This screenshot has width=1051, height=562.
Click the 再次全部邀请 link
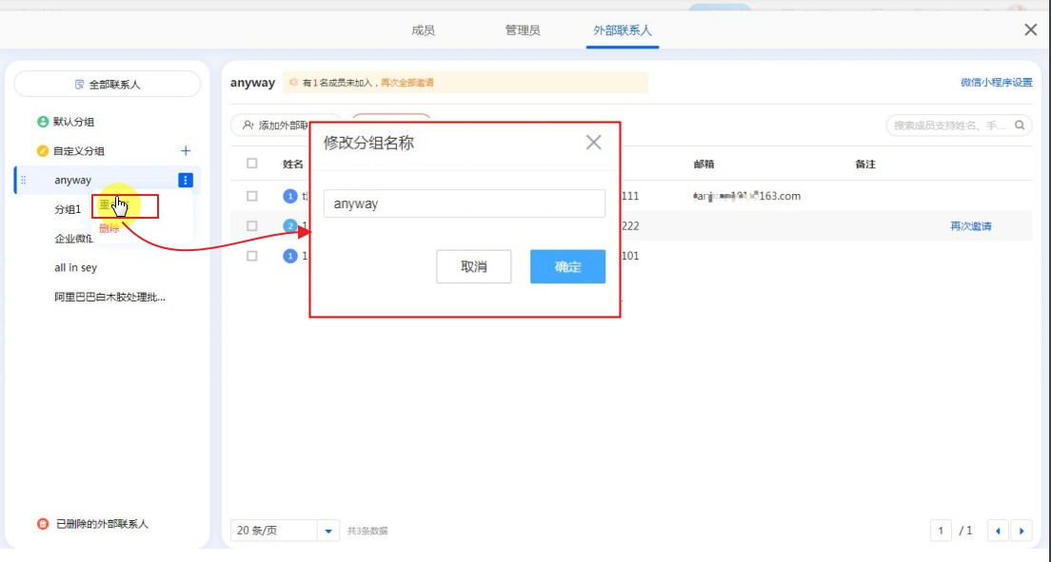coord(407,83)
